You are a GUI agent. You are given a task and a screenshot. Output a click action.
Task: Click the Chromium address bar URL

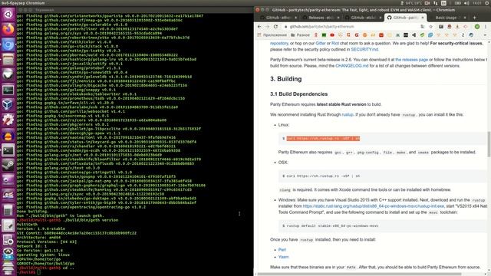[x=321, y=27]
